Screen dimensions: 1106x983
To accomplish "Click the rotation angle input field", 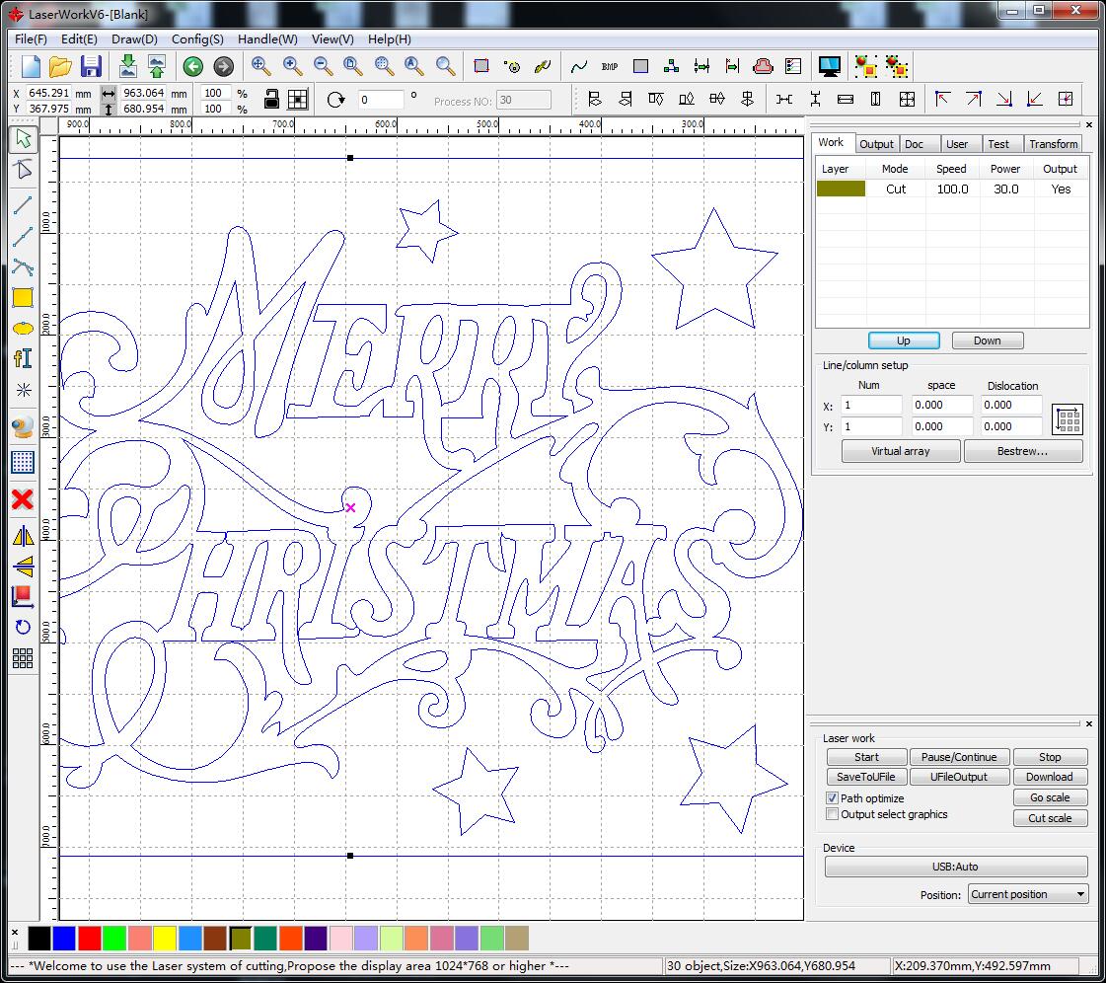I will point(380,100).
